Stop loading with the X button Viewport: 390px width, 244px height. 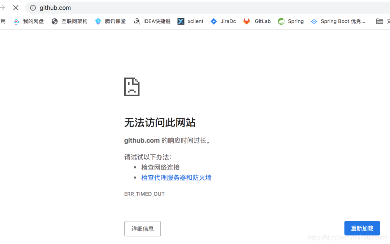point(16,8)
